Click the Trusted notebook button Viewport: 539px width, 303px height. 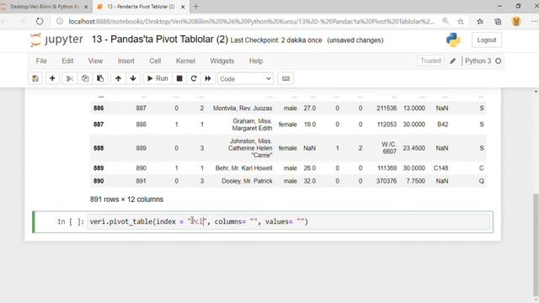(430, 61)
